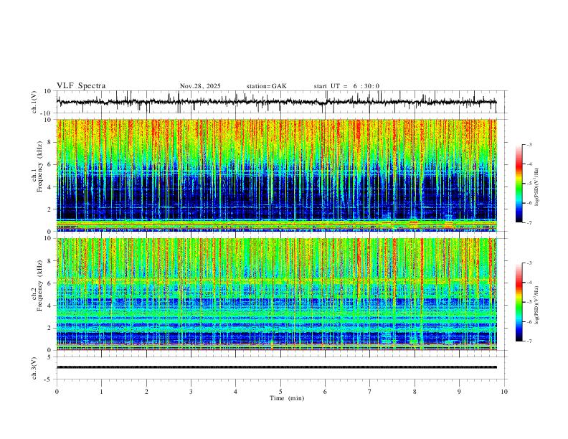Click the ch.2 color scale bar
This screenshot has width=568, height=439.
[x=519, y=302]
